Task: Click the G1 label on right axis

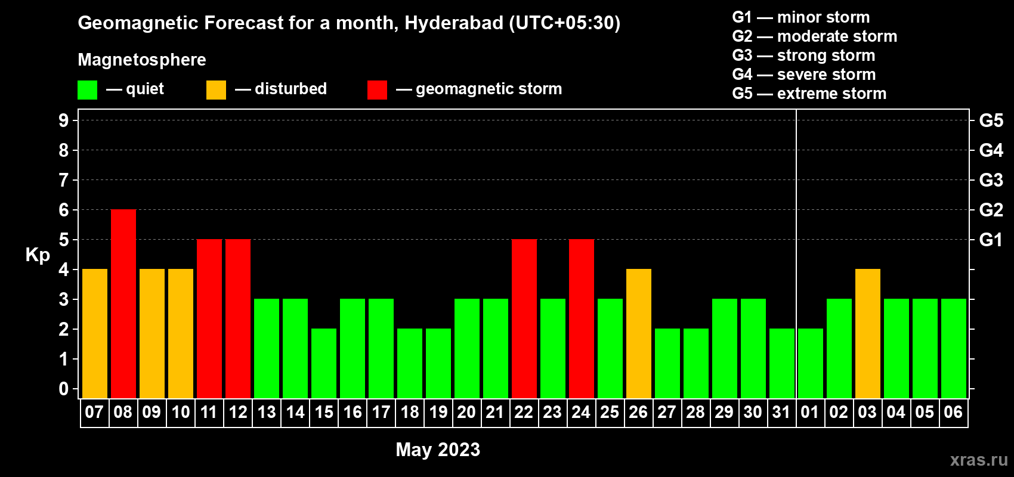Action: (x=991, y=240)
